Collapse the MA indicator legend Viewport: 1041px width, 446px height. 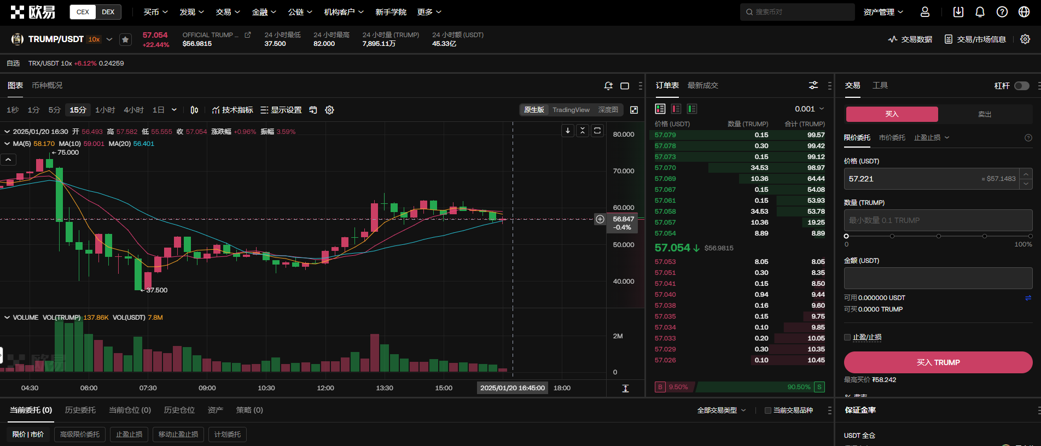pos(7,144)
